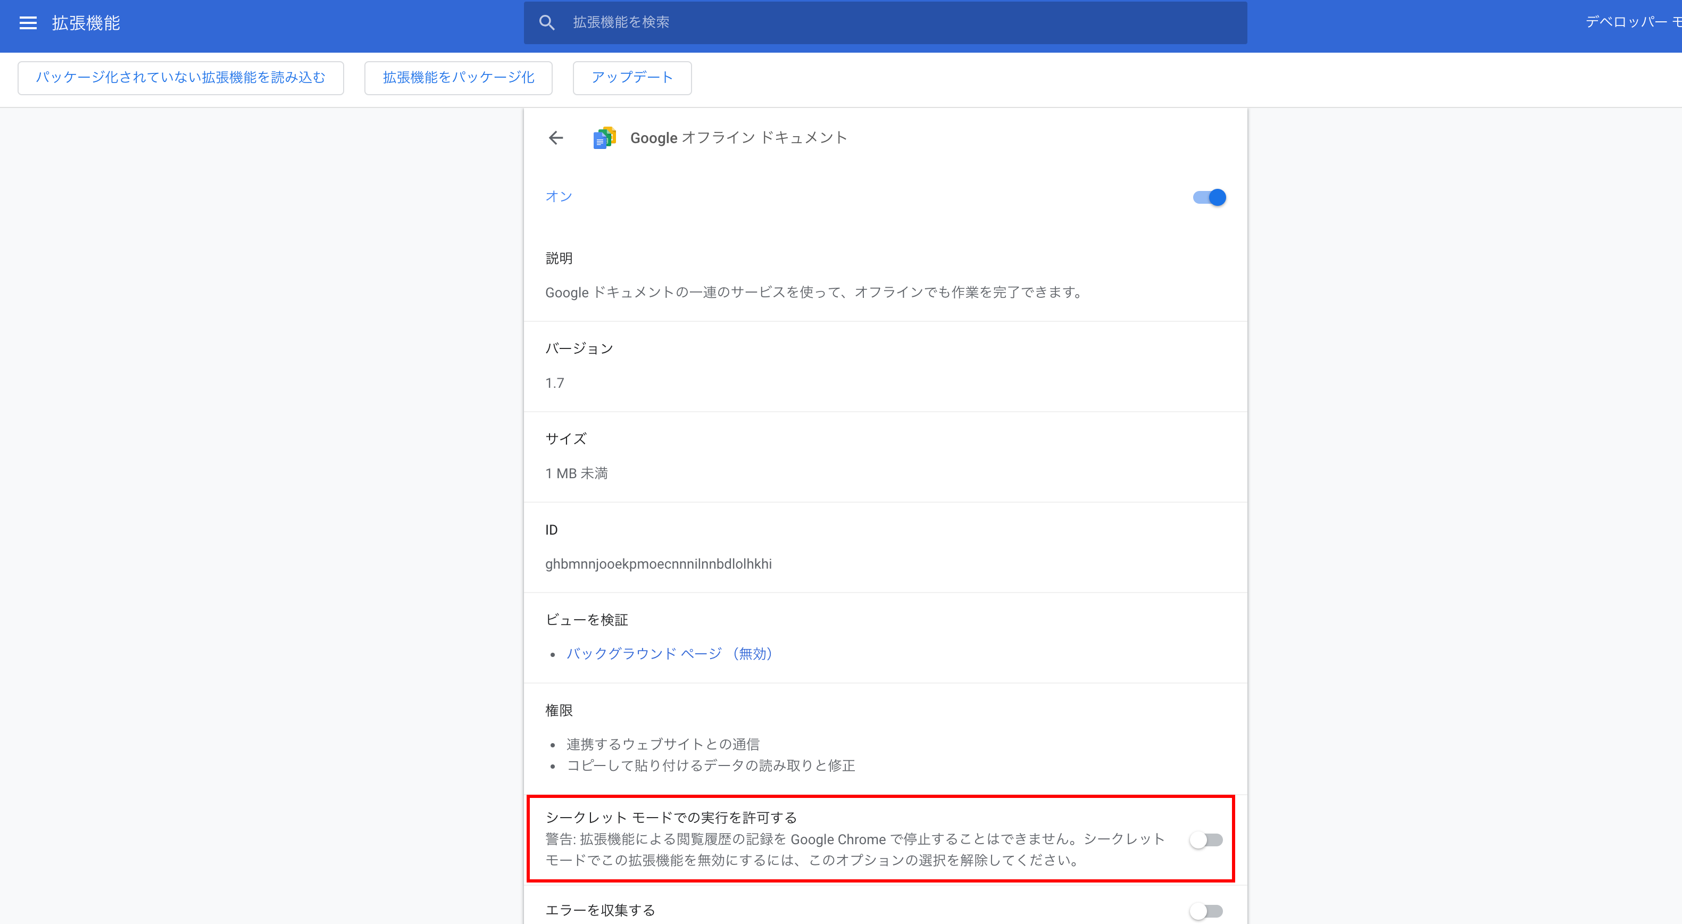The height and width of the screenshot is (924, 1682).
Task: Click パッケージ化されていない拡張機能を読み込む button
Action: 181,78
